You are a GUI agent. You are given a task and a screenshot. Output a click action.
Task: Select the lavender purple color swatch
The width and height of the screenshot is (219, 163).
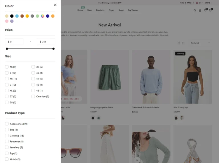tap(12, 21)
